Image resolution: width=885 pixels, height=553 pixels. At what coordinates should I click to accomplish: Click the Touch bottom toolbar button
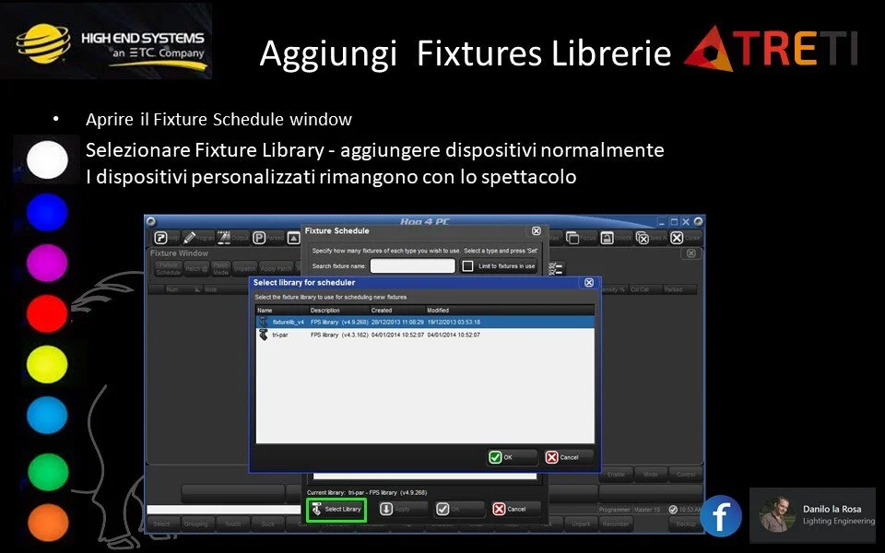click(232, 524)
